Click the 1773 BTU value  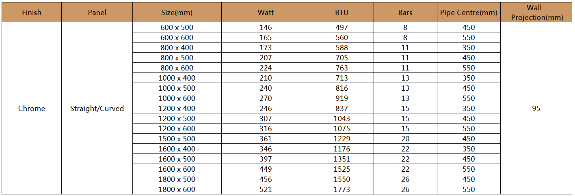pyautogui.click(x=342, y=190)
